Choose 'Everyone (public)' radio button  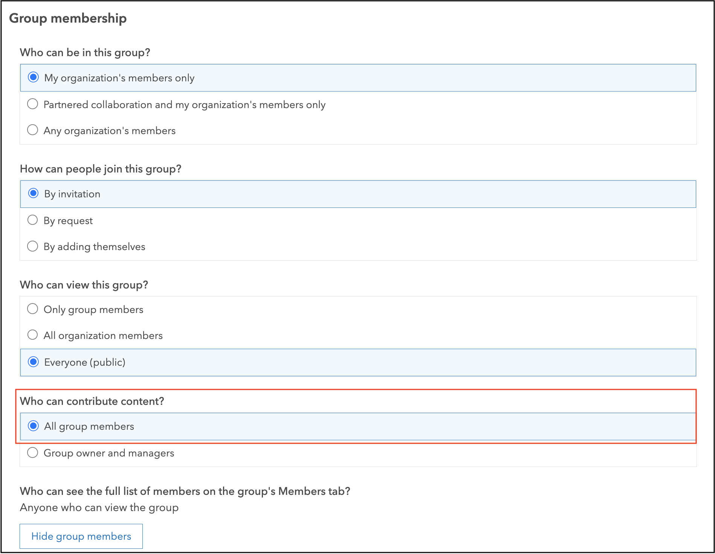tap(34, 362)
